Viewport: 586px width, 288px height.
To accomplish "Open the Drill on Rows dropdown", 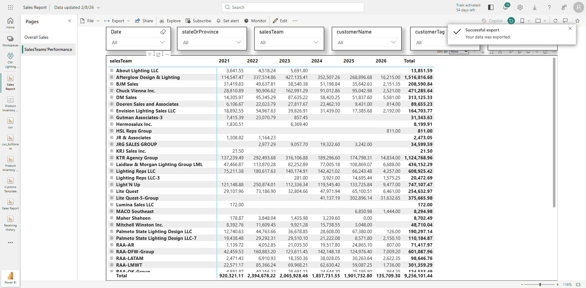I will point(459,52).
